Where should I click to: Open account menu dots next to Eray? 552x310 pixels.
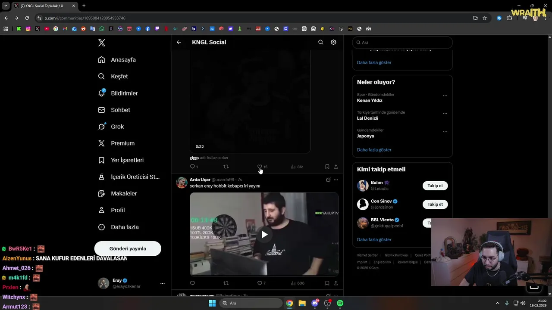click(163, 283)
